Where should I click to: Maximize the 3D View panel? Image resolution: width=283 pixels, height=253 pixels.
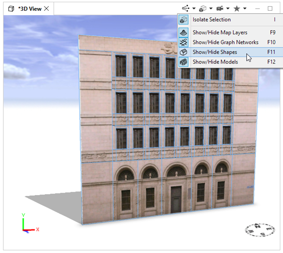point(270,8)
